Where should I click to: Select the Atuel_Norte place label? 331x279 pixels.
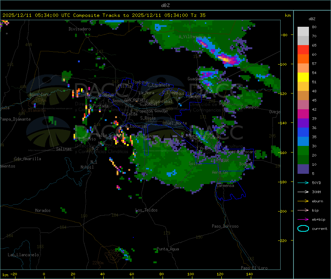[175, 123]
